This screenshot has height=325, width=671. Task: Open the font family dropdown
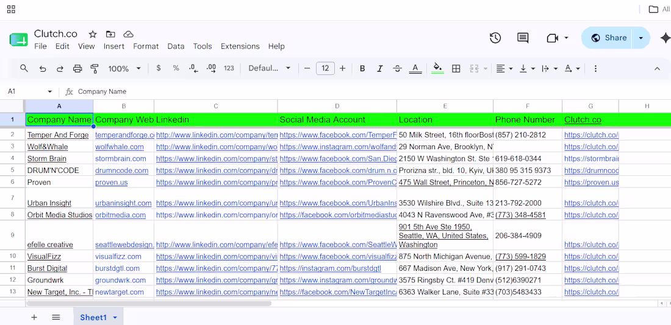270,68
